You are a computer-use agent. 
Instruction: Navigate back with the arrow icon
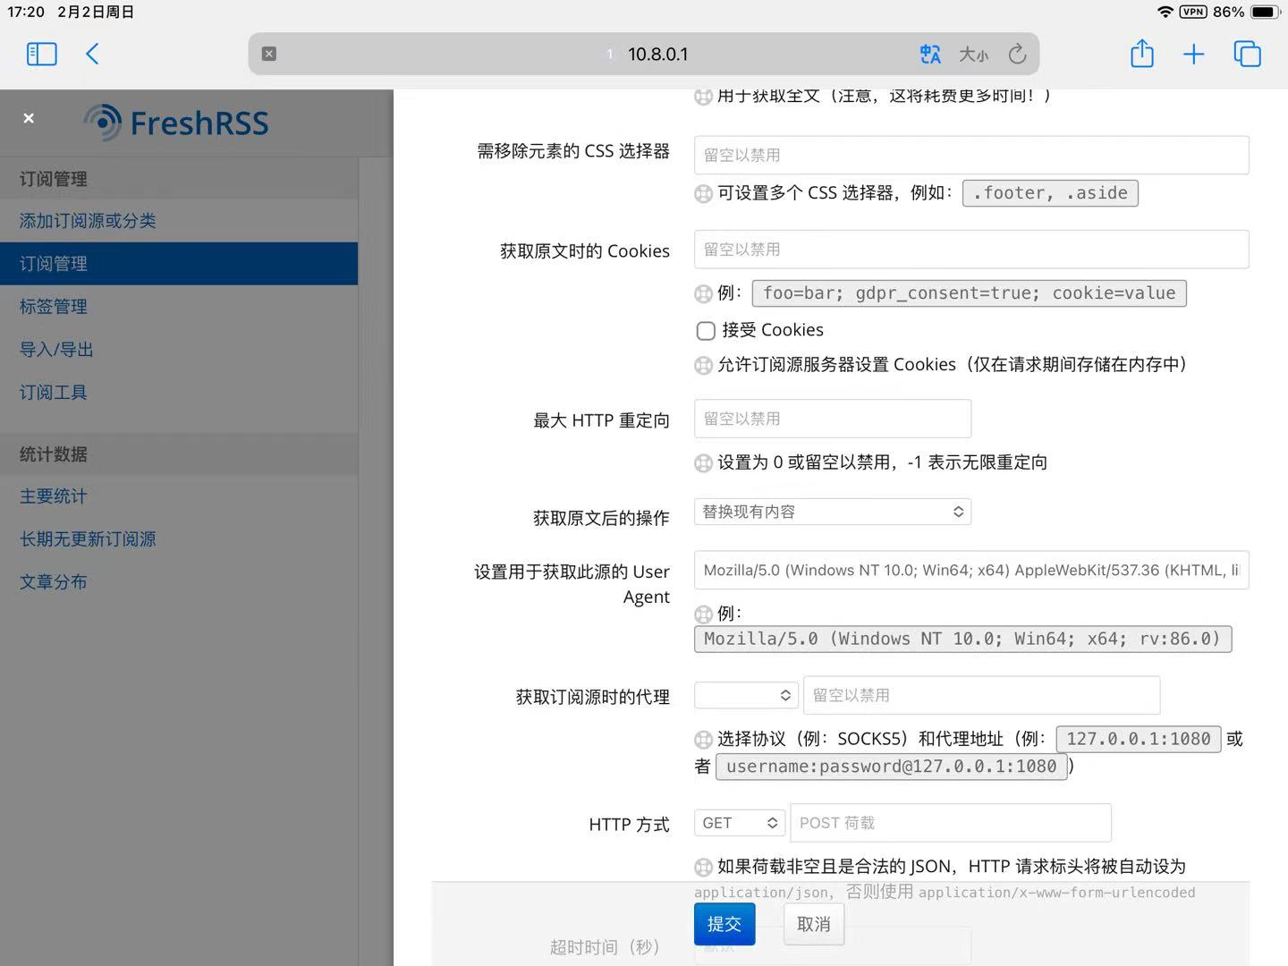click(x=92, y=54)
